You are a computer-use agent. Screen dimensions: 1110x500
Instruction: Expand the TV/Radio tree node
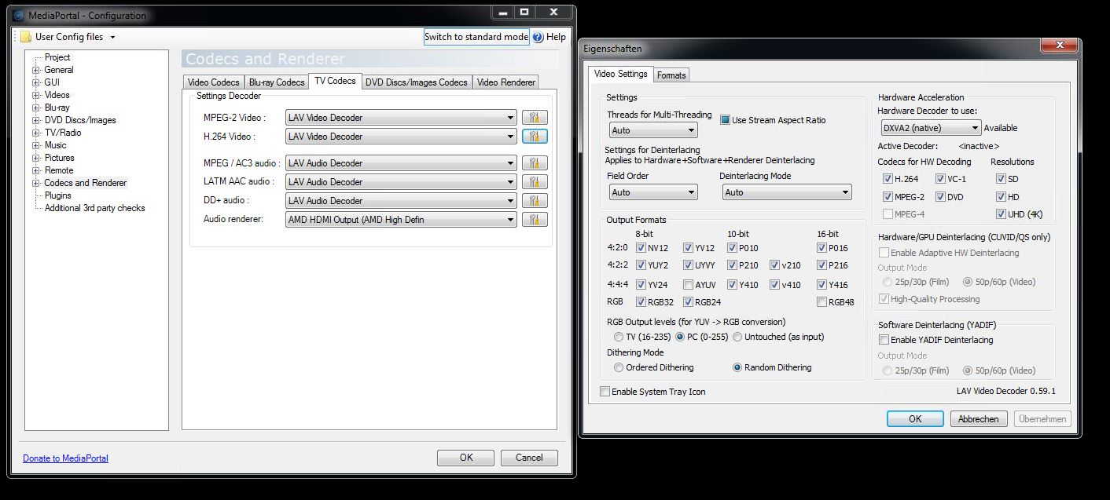coord(35,133)
